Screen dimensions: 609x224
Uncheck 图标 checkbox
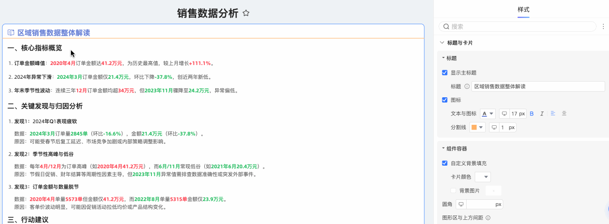tap(445, 100)
